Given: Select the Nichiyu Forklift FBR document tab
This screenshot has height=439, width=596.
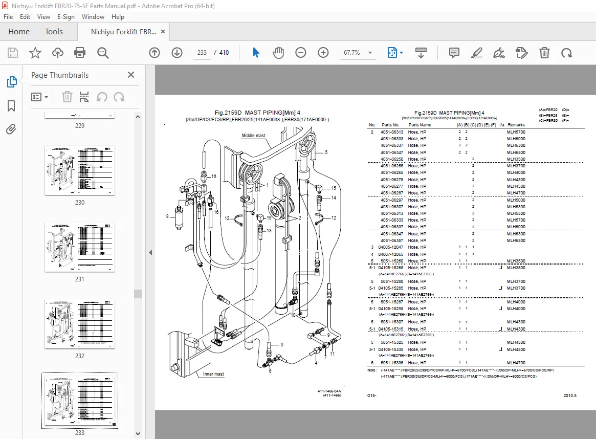Looking at the screenshot, I should click(123, 32).
